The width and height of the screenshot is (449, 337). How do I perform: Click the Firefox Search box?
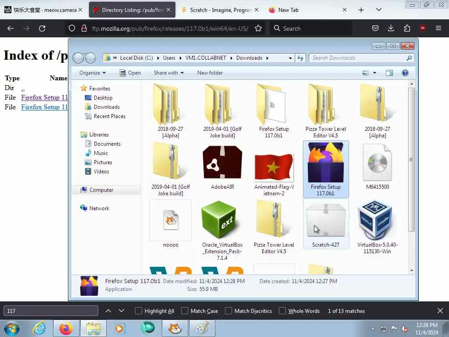click(311, 29)
